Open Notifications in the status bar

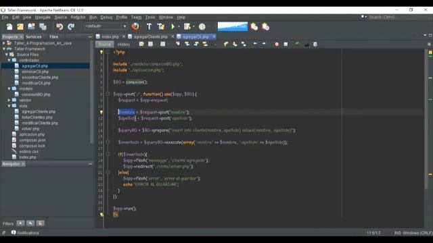pyautogui.click(x=25, y=233)
